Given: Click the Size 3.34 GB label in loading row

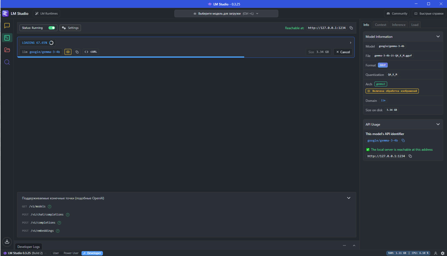Looking at the screenshot, I should [x=318, y=52].
